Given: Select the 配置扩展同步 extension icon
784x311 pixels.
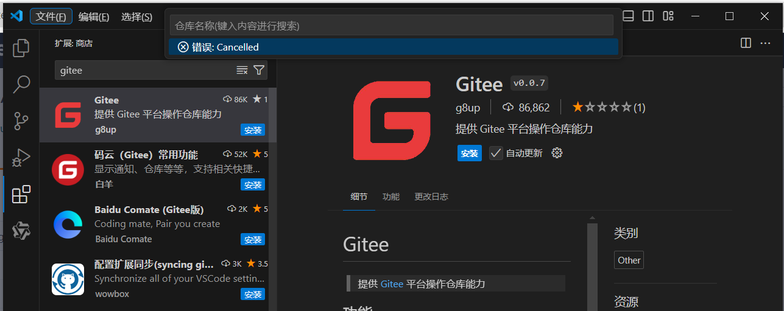Looking at the screenshot, I should (x=68, y=279).
